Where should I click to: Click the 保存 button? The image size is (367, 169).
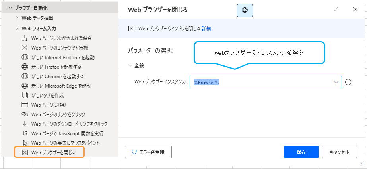[301, 152]
